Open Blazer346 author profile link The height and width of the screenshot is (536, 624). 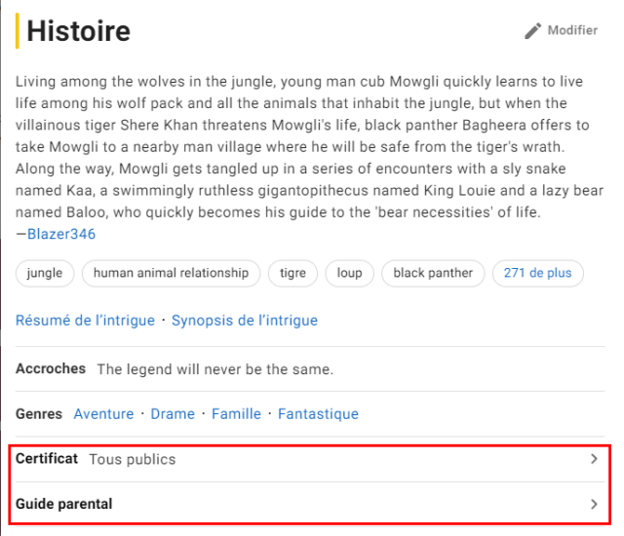(x=61, y=234)
